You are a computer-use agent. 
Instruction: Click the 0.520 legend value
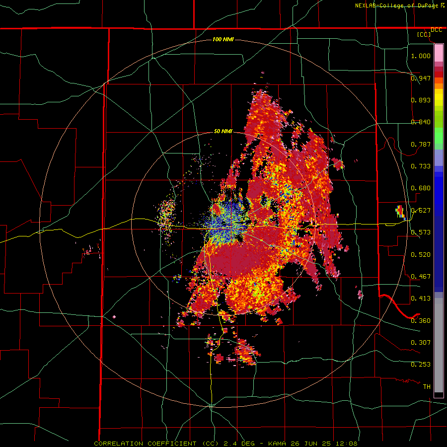(421, 254)
